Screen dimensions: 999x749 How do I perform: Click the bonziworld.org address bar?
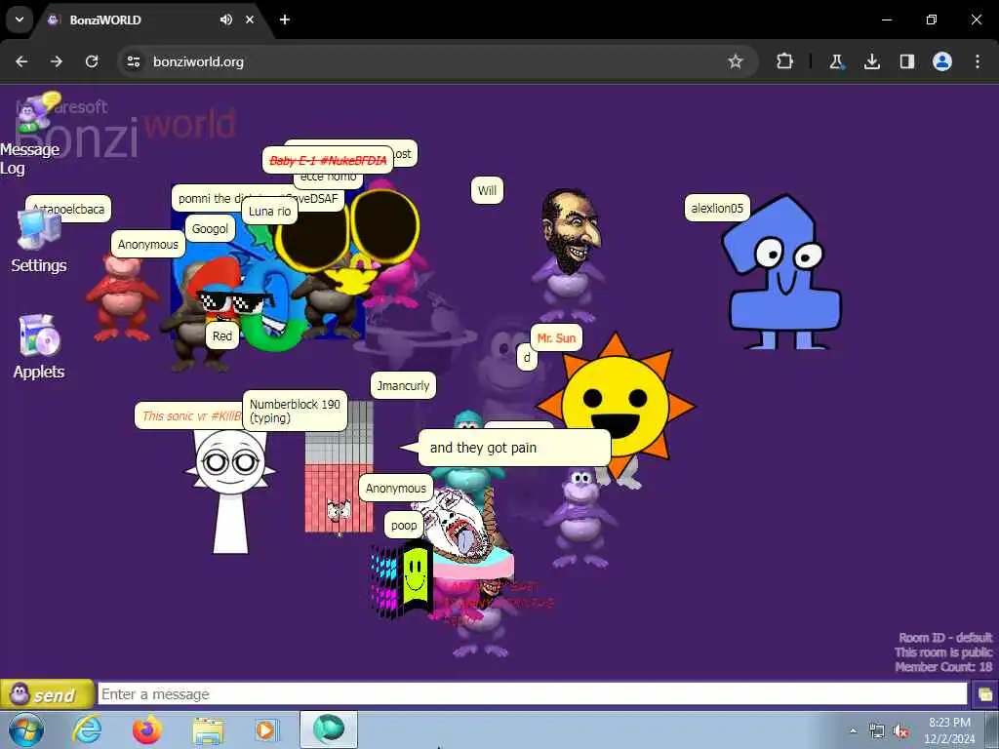pyautogui.click(x=437, y=61)
